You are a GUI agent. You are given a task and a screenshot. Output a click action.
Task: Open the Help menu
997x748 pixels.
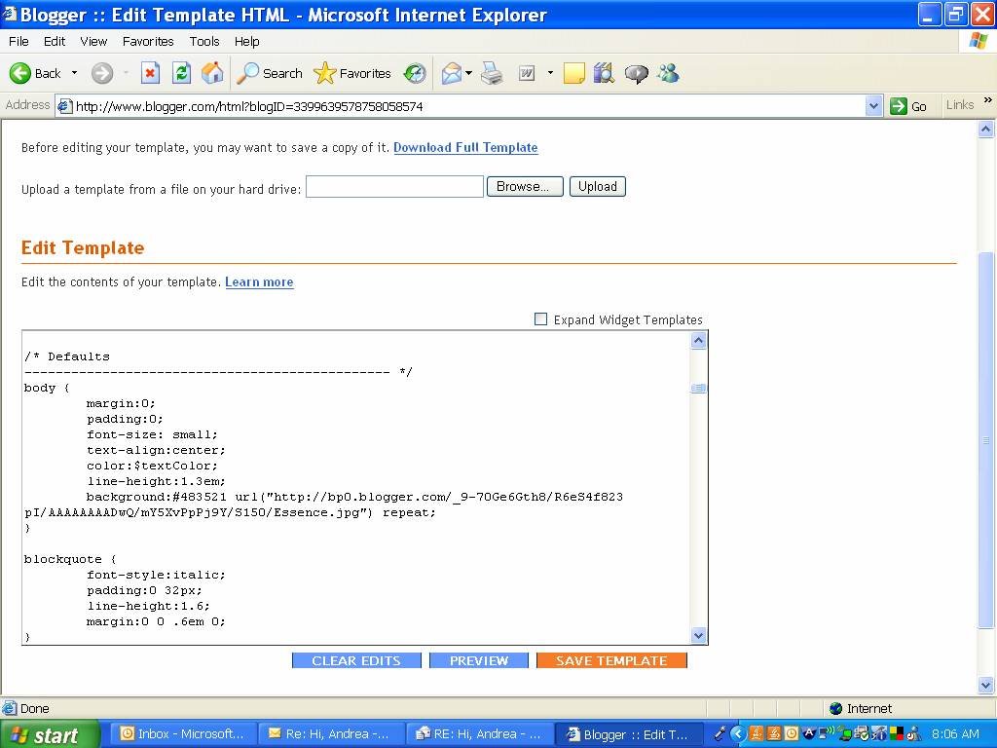pyautogui.click(x=246, y=41)
